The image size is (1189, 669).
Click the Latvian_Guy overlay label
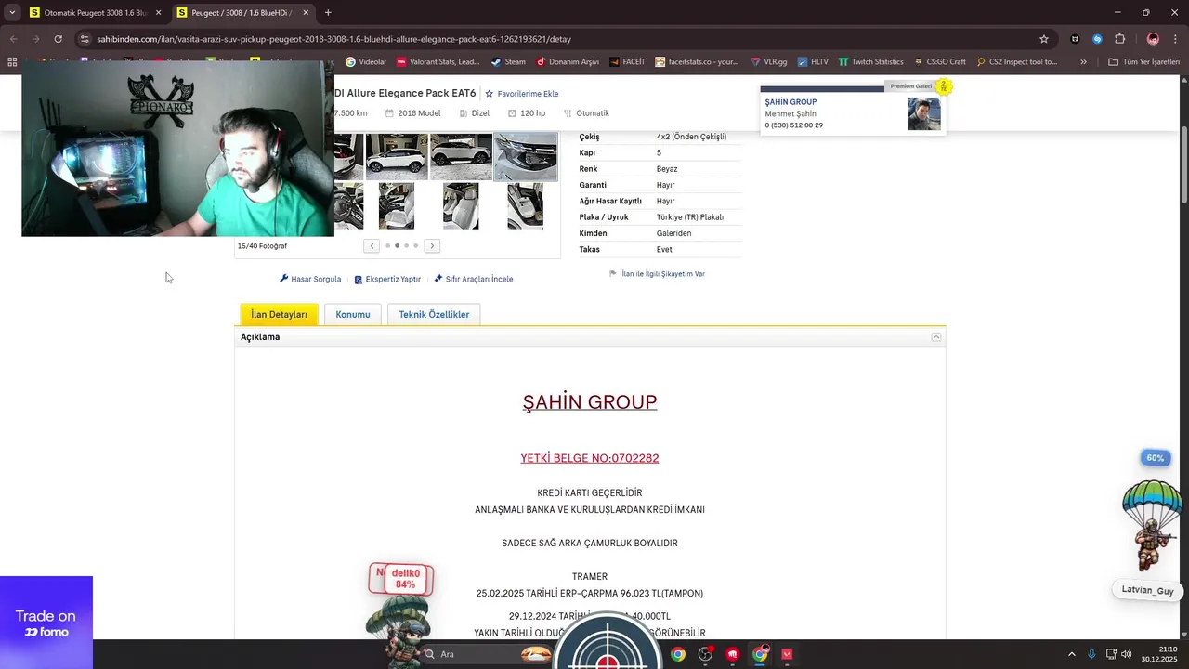[x=1147, y=590]
